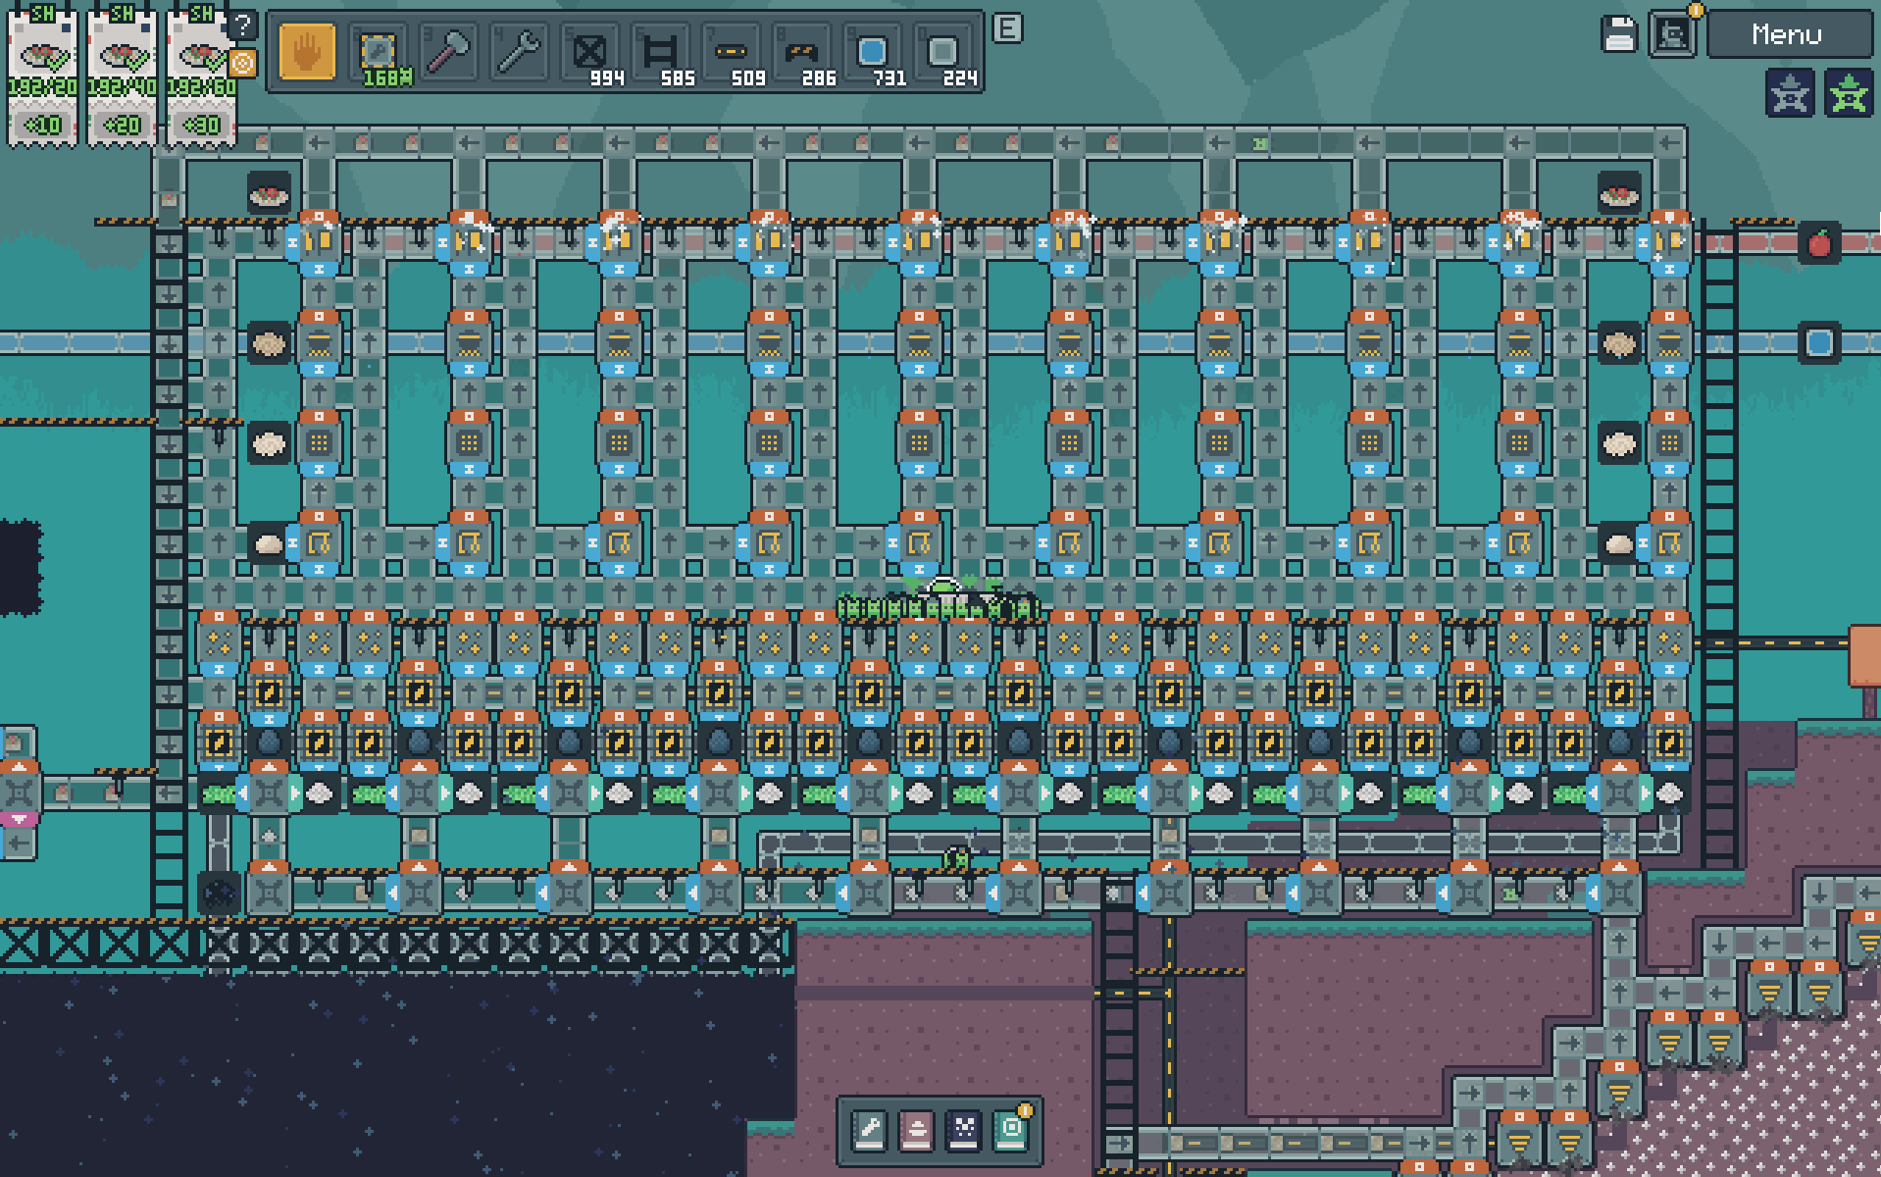Select the wrench tool in the hotbar
This screenshot has width=1881, height=1177.
coord(519,52)
